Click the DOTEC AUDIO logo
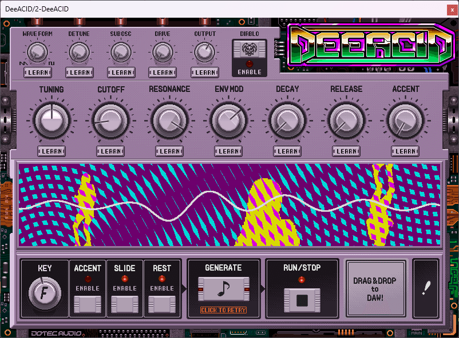 (x=57, y=333)
